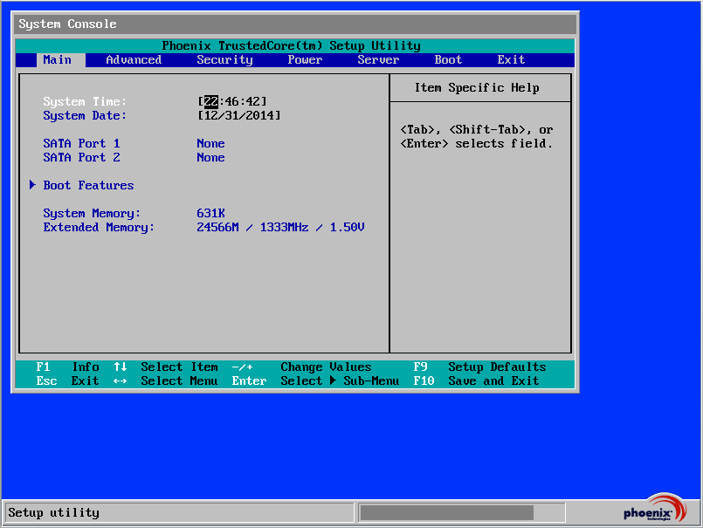Viewport: 703px width, 528px height.
Task: Click the Esc Exit key hint
Action: (x=68, y=381)
